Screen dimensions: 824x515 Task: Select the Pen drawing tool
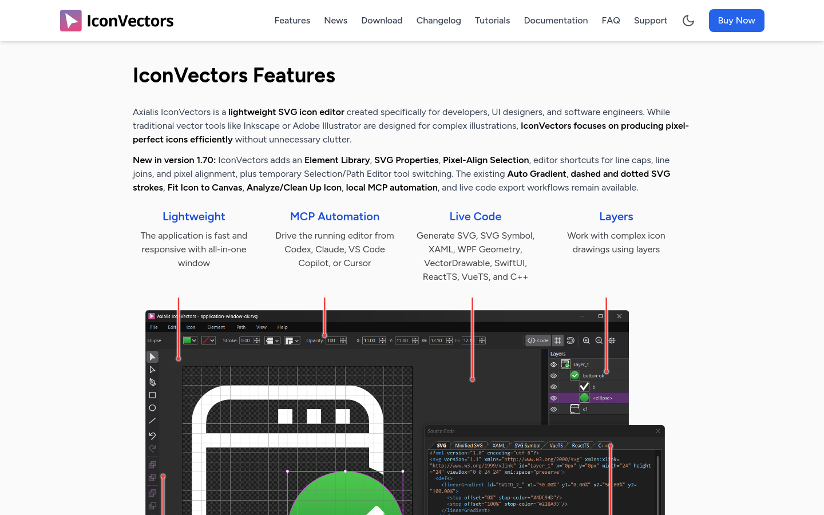(152, 382)
